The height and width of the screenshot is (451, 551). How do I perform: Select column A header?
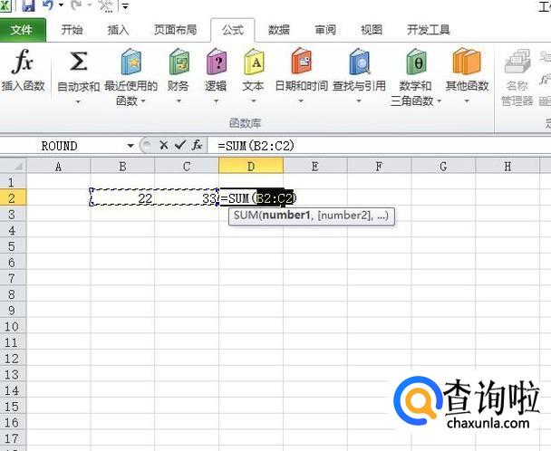point(58,166)
